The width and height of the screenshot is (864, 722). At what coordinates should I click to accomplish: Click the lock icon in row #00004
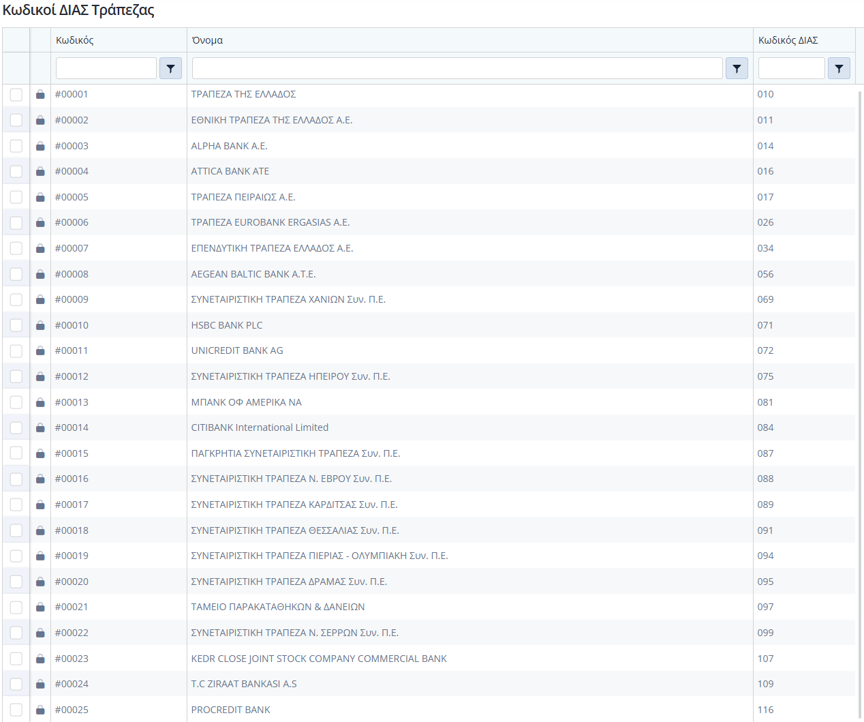point(40,171)
